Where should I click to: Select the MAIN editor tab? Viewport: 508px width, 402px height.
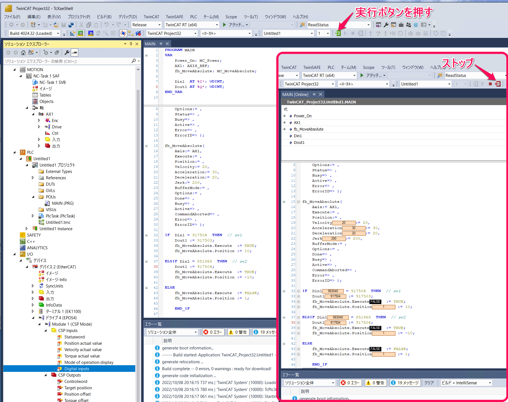tap(150, 44)
